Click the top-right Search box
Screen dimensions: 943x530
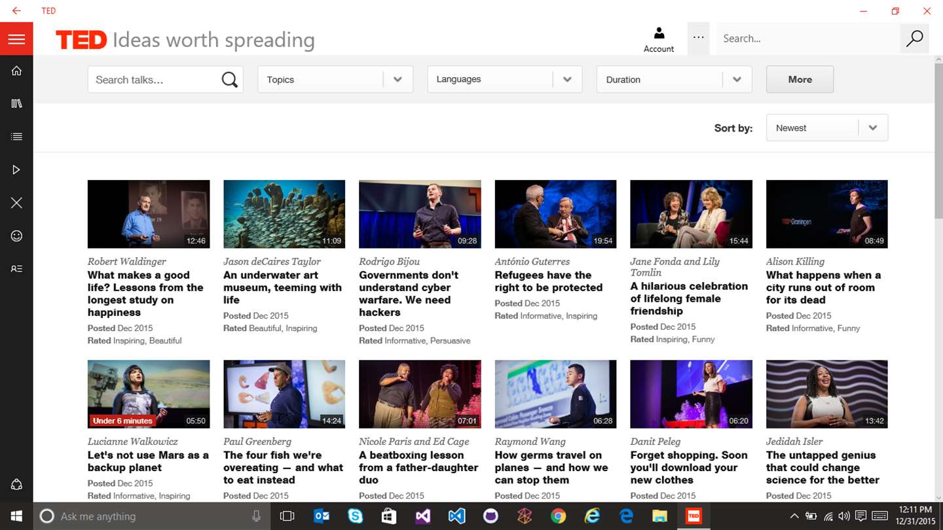(x=808, y=39)
